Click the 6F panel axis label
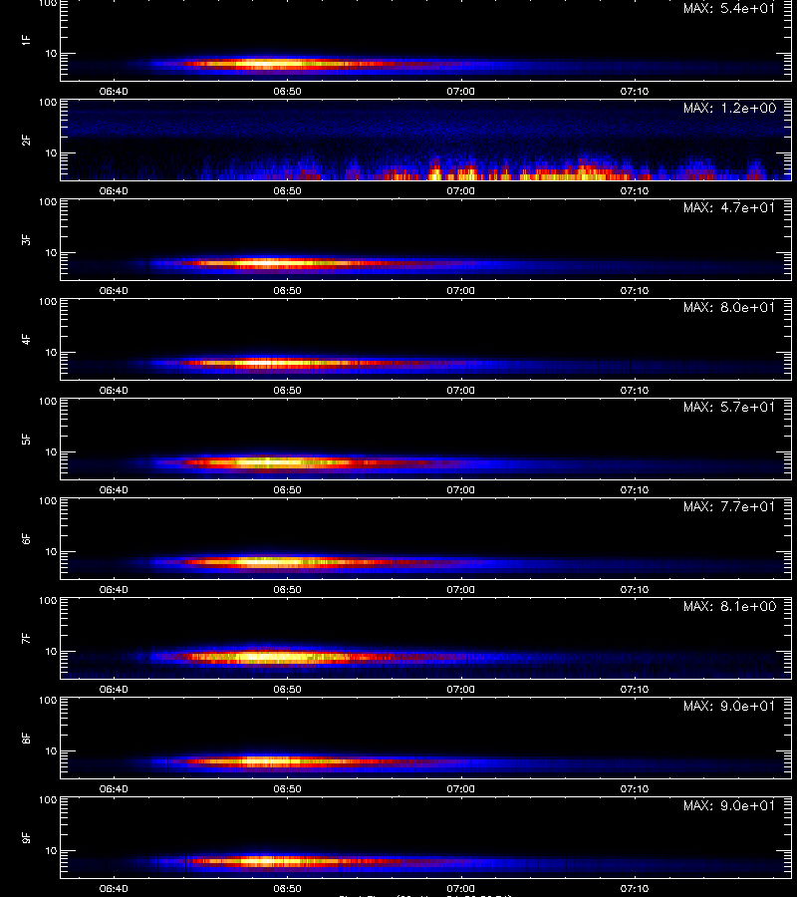 tap(26, 538)
